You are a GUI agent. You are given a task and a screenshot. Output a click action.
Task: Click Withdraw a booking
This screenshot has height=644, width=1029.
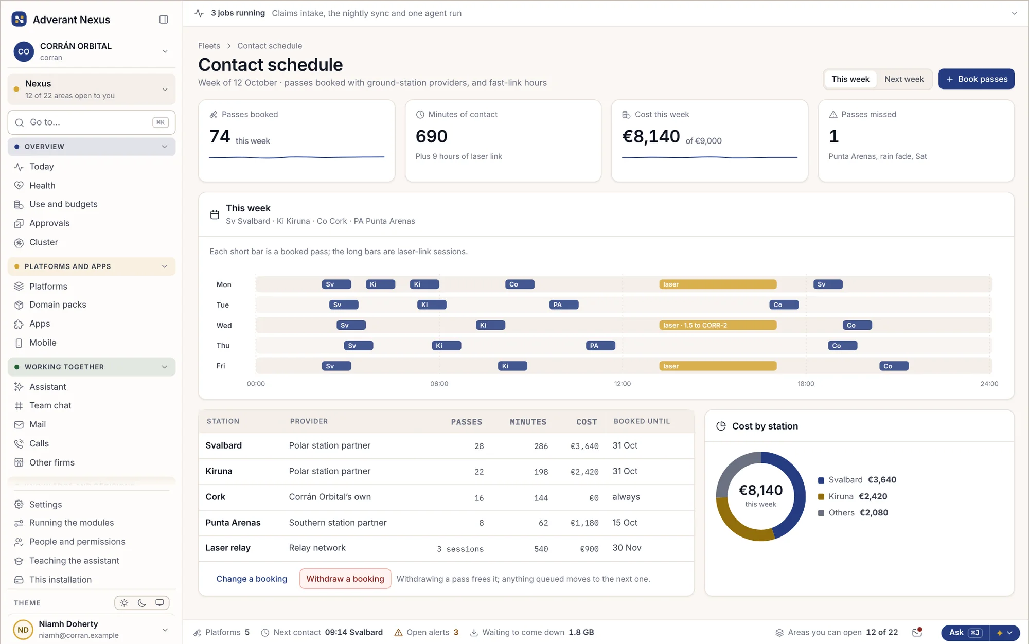click(345, 579)
